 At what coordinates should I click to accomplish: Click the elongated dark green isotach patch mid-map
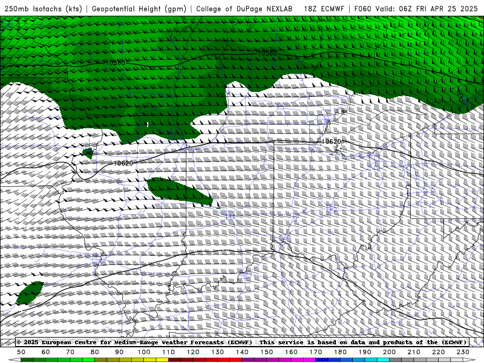179,191
